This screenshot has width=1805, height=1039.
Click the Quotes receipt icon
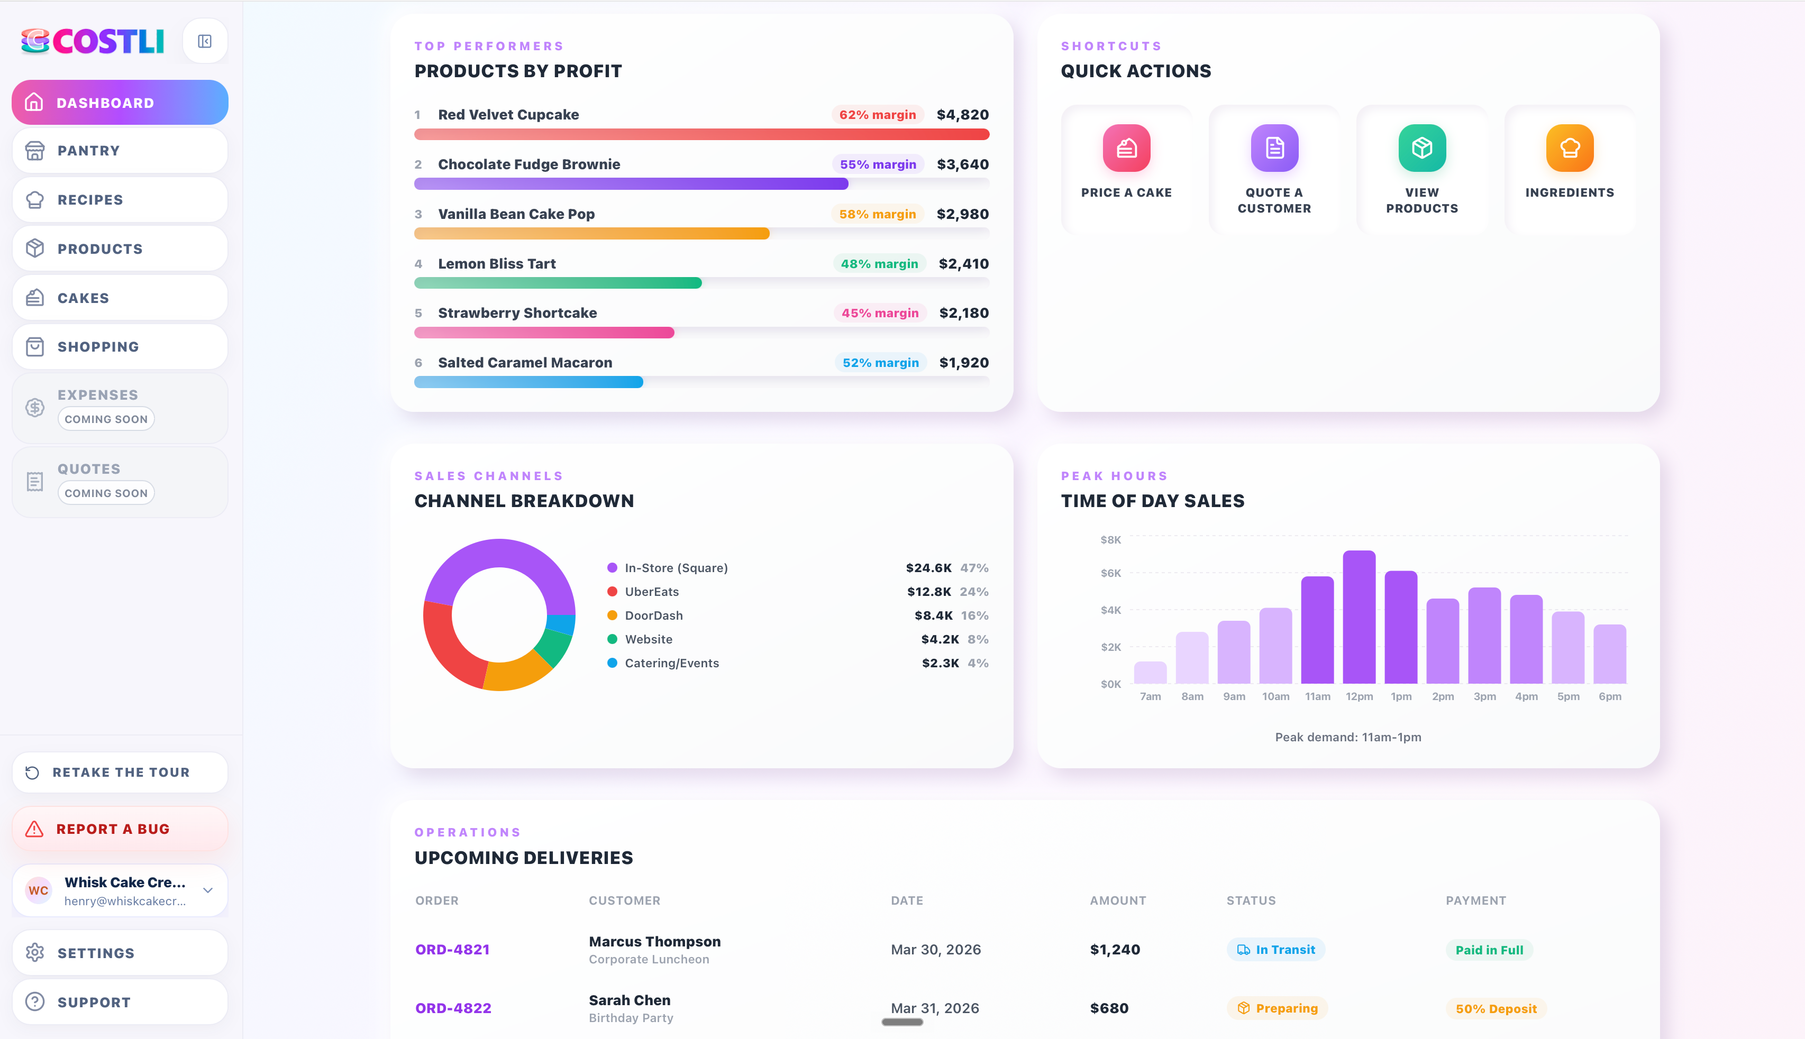[34, 482]
